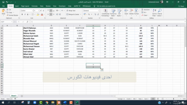Toggle align left button
The width and height of the screenshot is (187, 105).
(x=48, y=14)
